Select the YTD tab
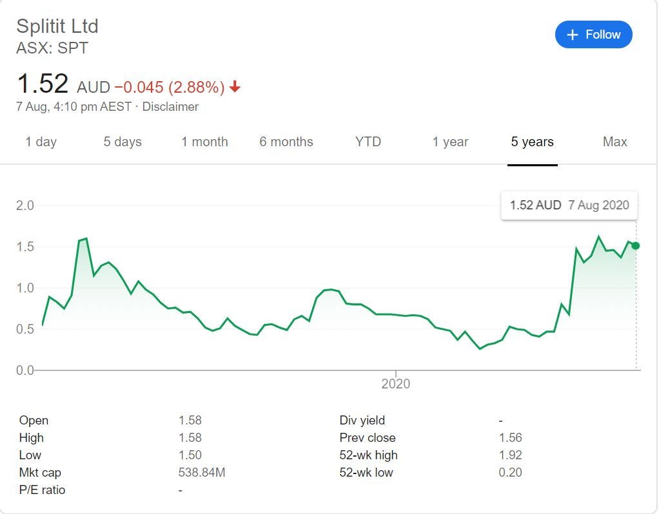The width and height of the screenshot is (659, 514). point(368,142)
